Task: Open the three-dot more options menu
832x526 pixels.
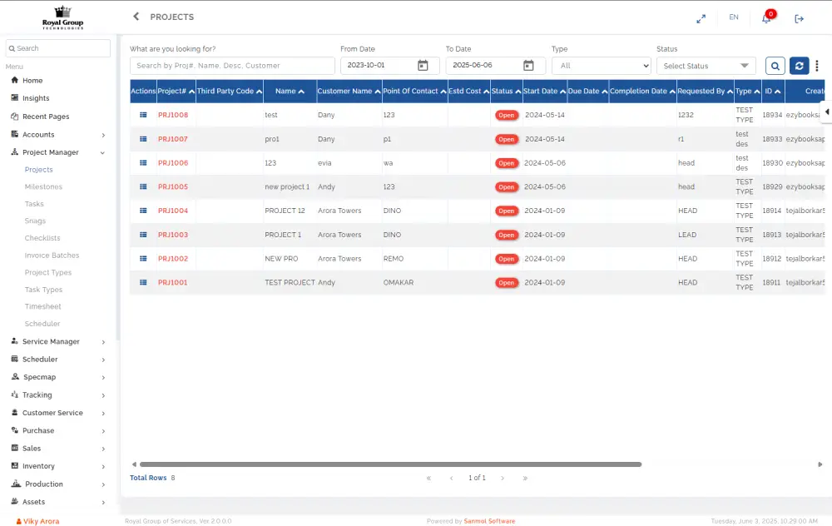Action: click(x=817, y=66)
